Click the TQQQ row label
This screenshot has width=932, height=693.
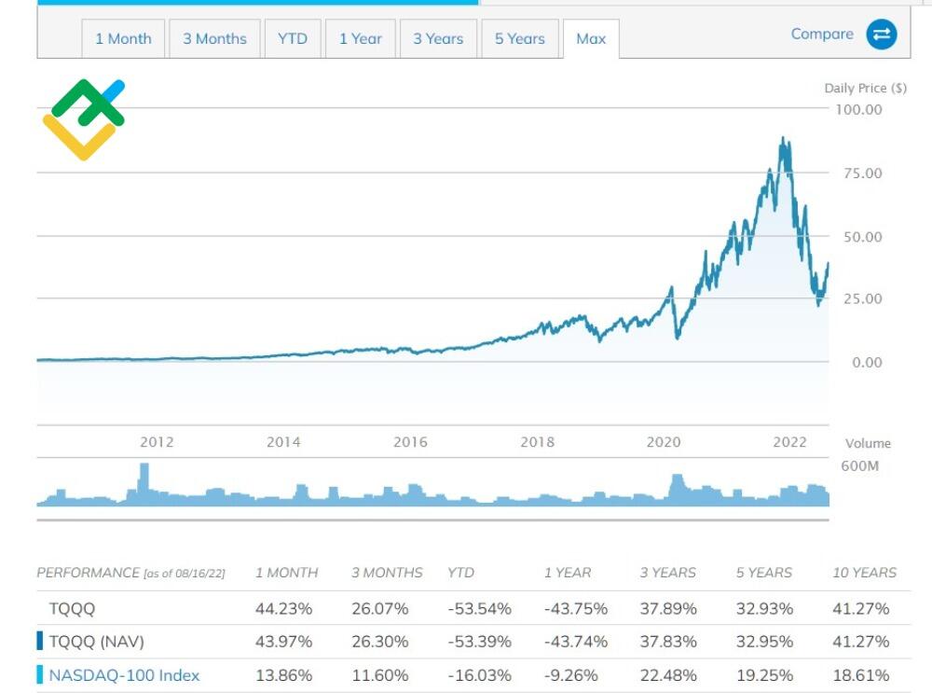(72, 608)
